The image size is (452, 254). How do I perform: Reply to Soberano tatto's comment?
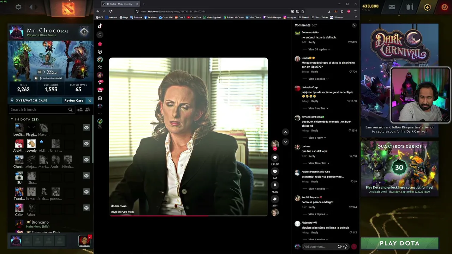(312, 42)
